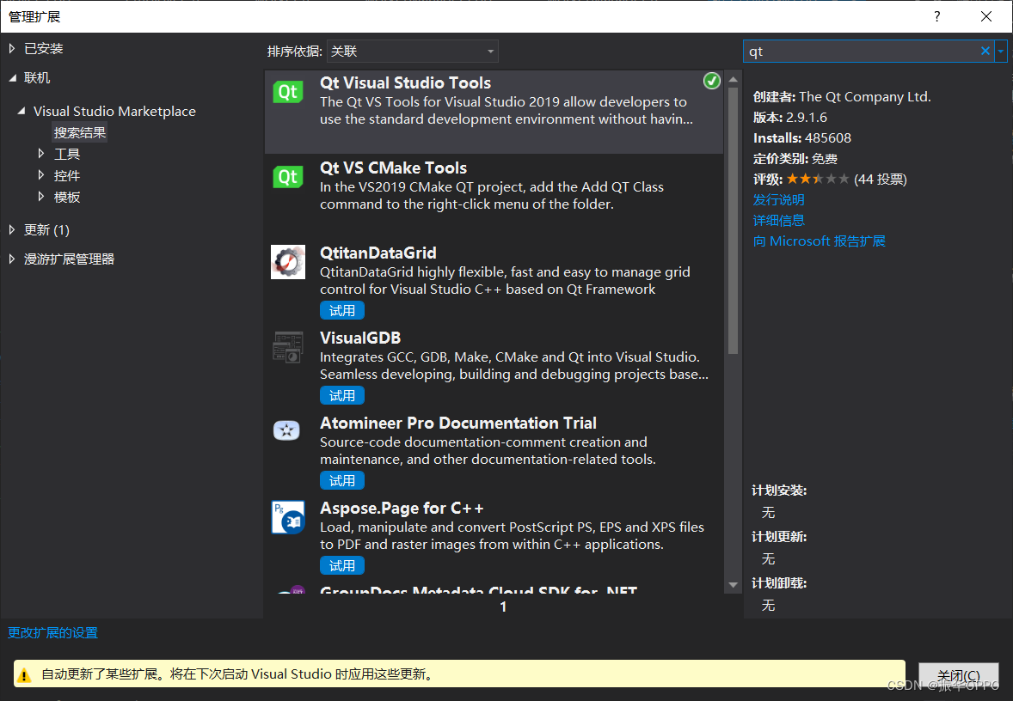This screenshot has width=1013, height=701.
Task: Click the green installed checkmark on Qt Visual Studio Tools
Action: (x=711, y=81)
